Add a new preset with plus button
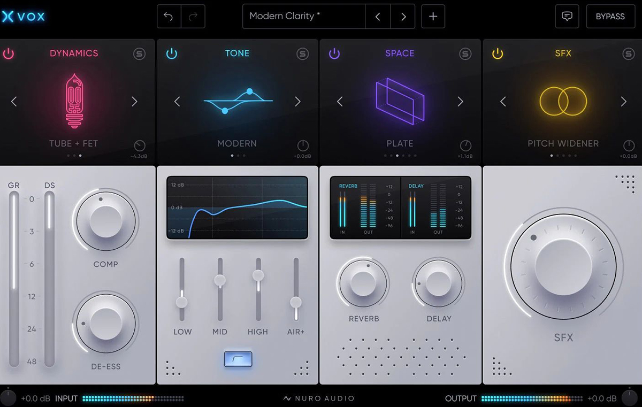Screen dimensions: 642x407 [x=433, y=17]
